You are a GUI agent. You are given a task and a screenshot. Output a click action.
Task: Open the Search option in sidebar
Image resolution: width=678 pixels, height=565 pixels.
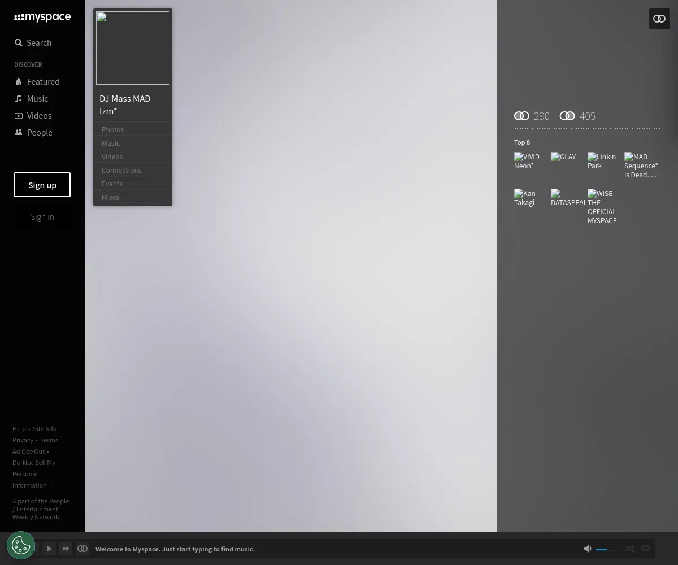click(33, 42)
